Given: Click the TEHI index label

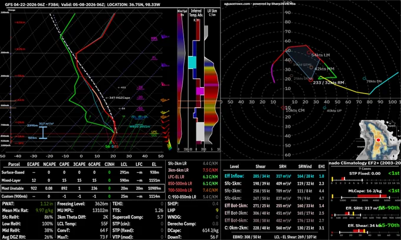Looking at the screenshot, I should (x=117, y=204).
